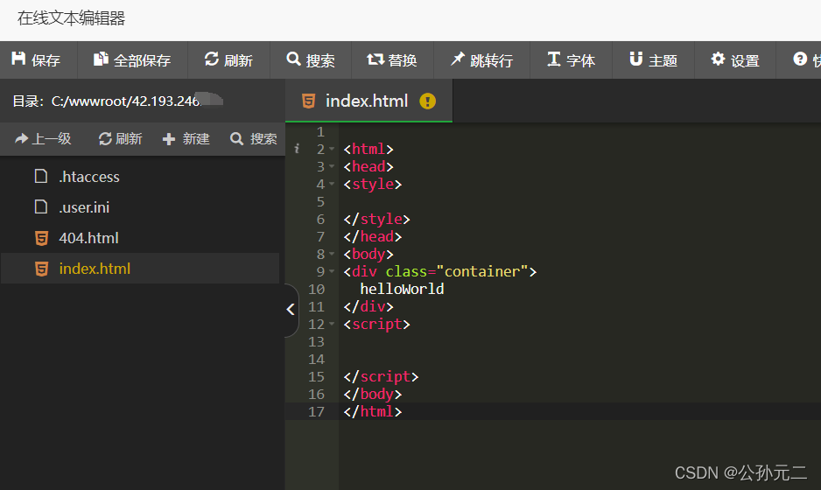Select index.html in file list
This screenshot has width=821, height=490.
pos(140,269)
